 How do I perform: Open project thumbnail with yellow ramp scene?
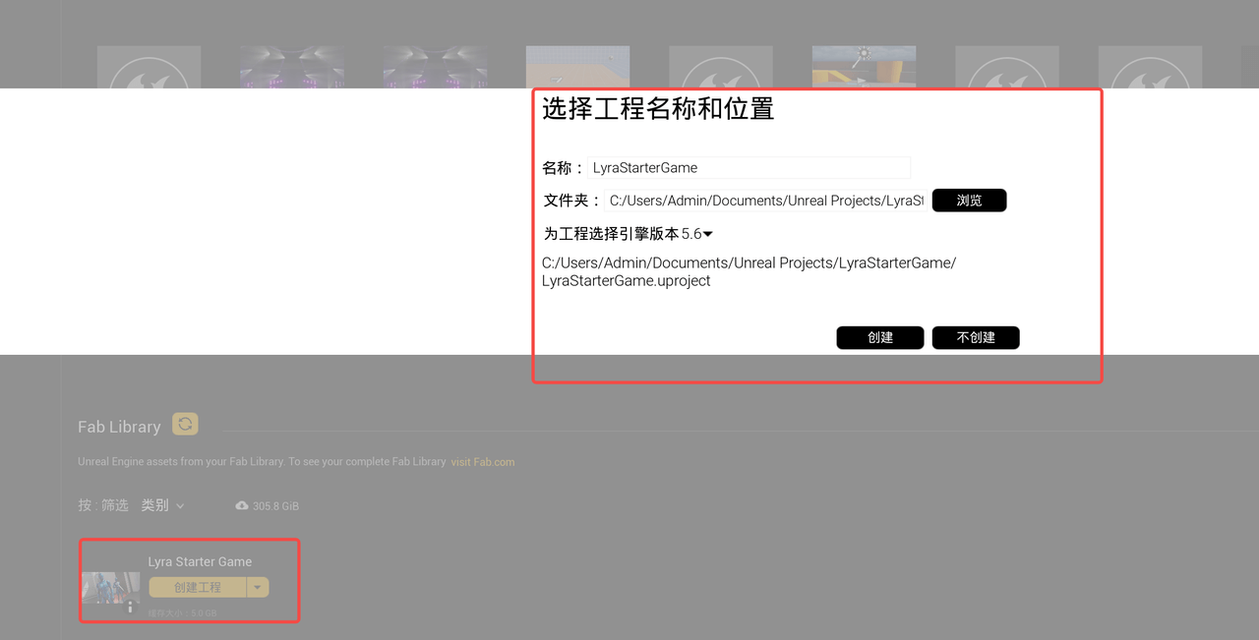coord(864,68)
